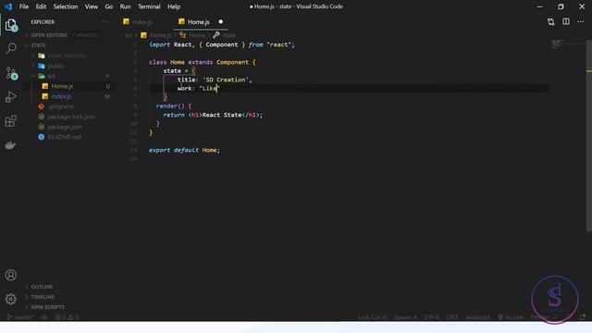Open Home.js in the explorer tree
Image resolution: width=592 pixels, height=333 pixels.
tap(62, 86)
